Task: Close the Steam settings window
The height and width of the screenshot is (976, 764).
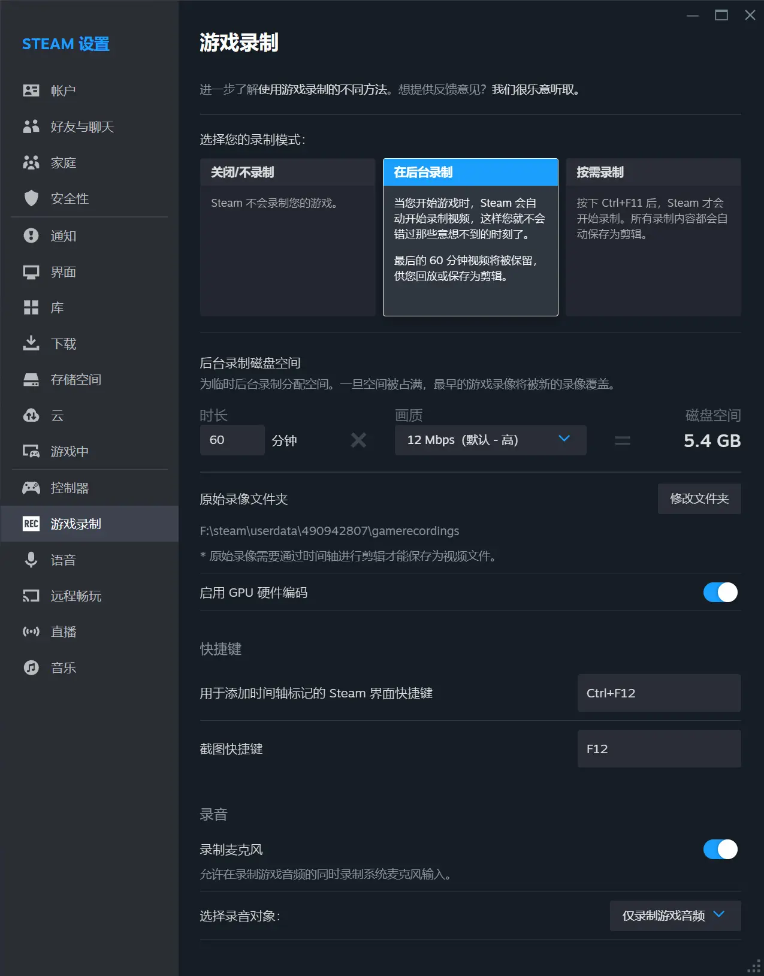Action: 750,15
